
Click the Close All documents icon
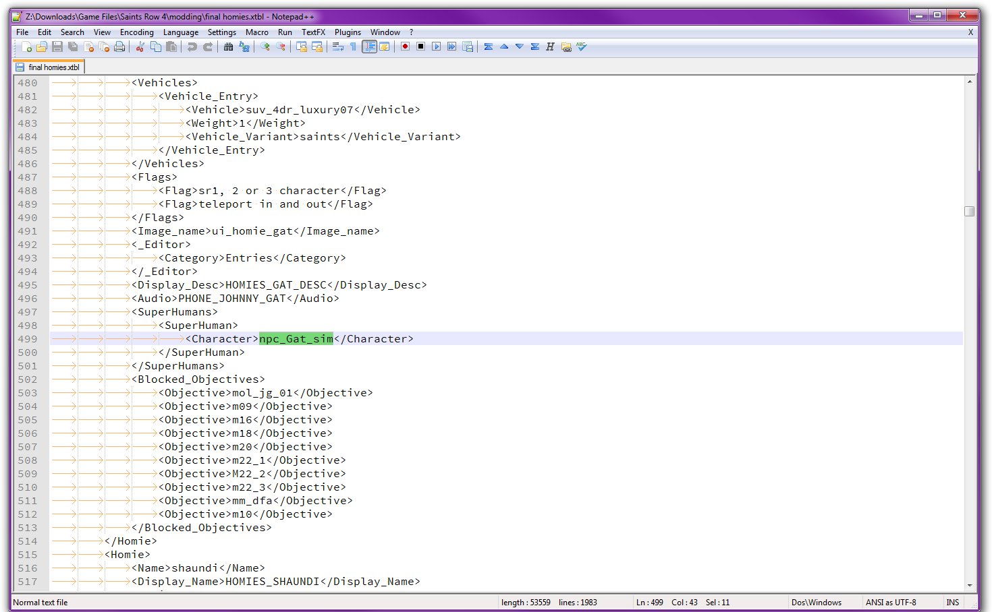click(x=104, y=47)
